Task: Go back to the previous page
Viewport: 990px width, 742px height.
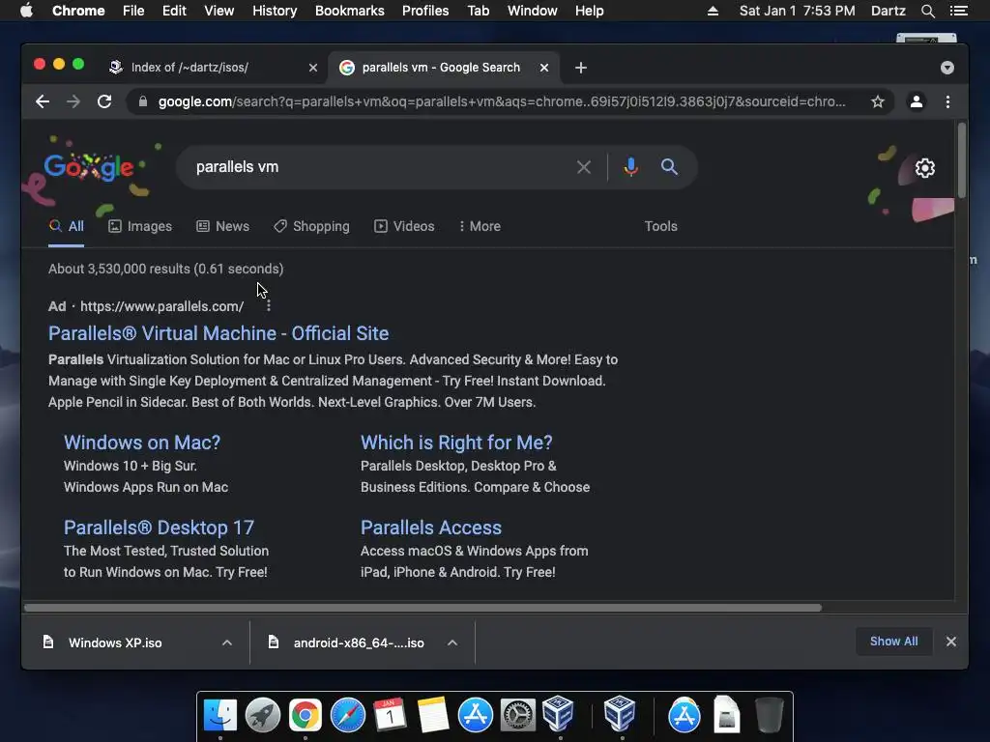Action: (x=43, y=101)
